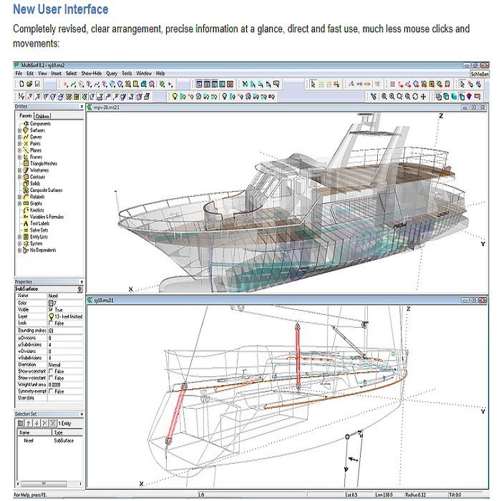Click the Open file folder icon

29,84
